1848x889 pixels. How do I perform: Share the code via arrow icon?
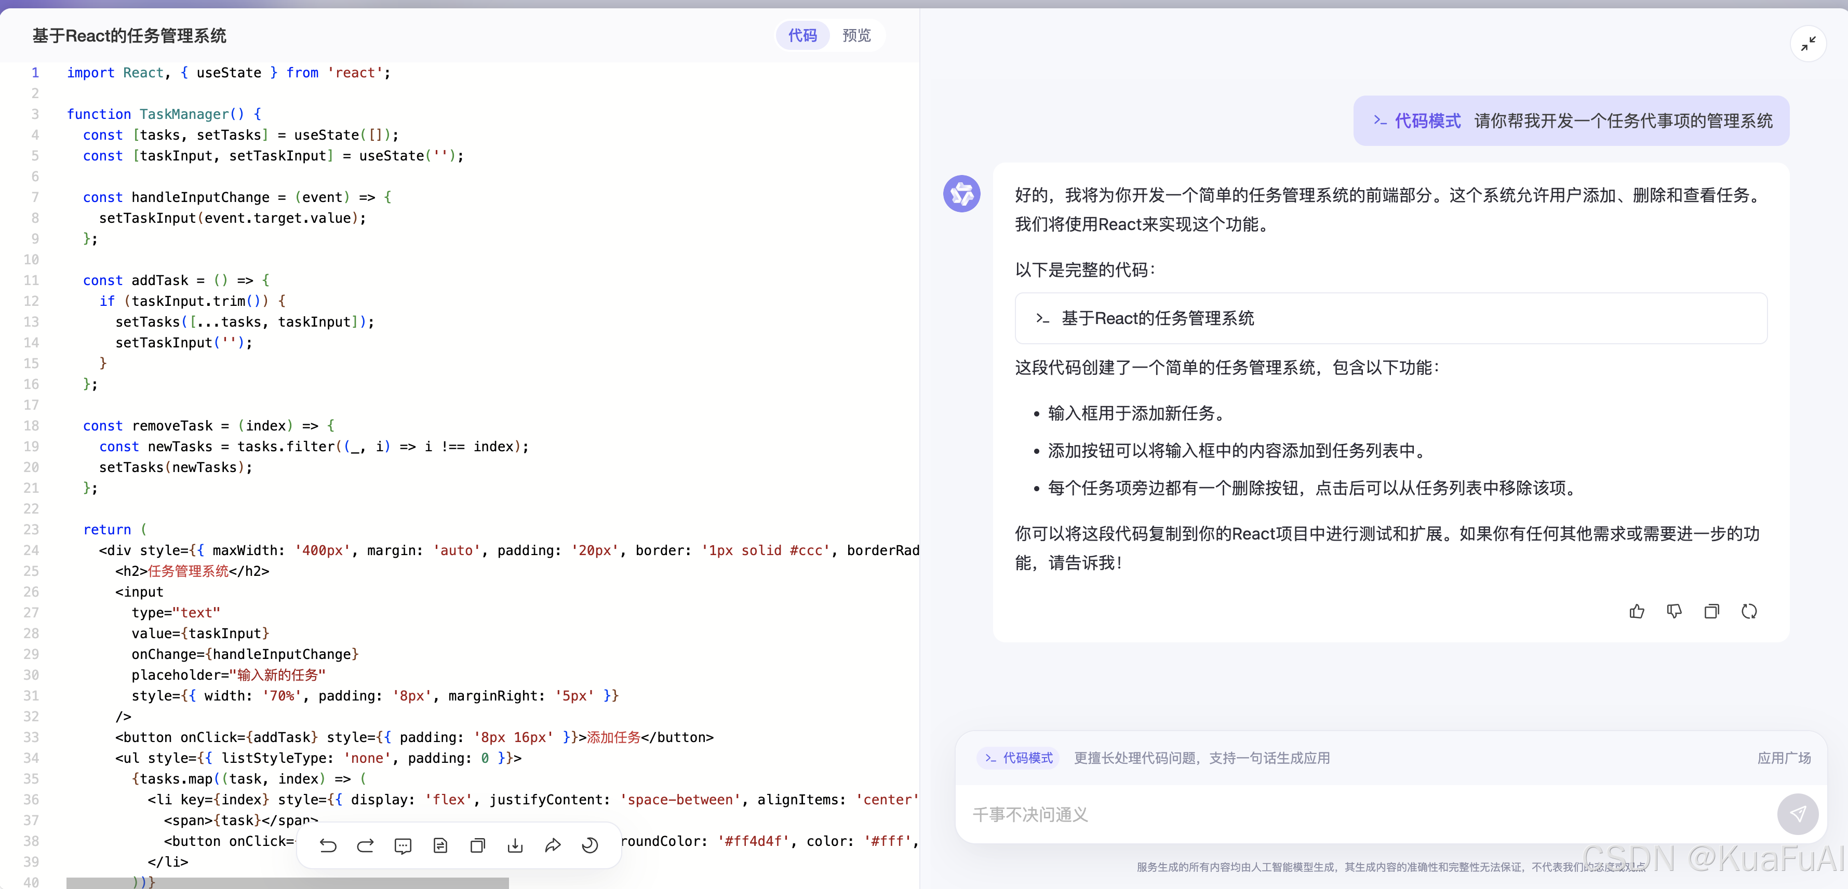coord(553,845)
